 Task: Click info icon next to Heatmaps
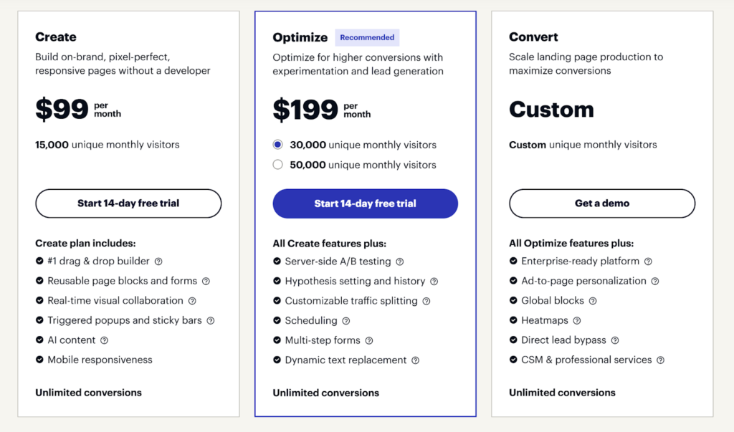(x=577, y=321)
